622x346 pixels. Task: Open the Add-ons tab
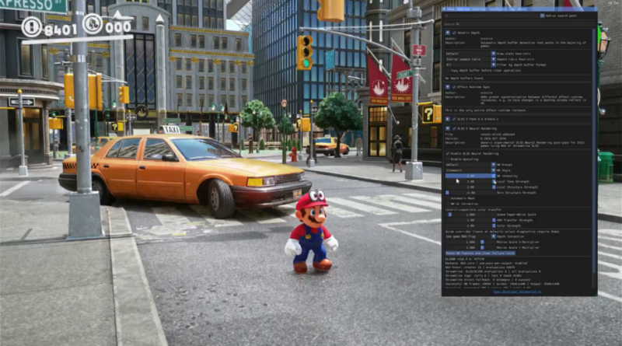point(463,9)
